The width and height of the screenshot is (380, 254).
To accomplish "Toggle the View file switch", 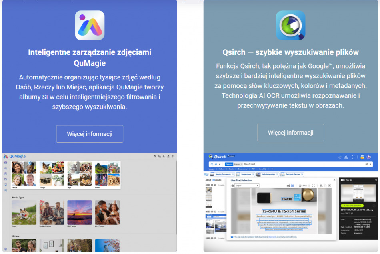I will pos(343,180).
